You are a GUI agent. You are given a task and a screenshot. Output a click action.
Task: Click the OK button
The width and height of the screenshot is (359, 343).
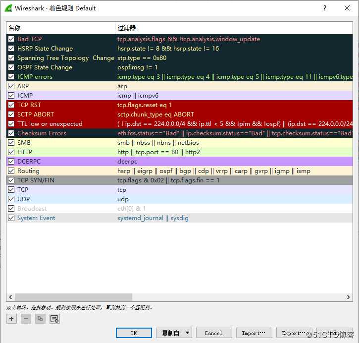point(134,333)
